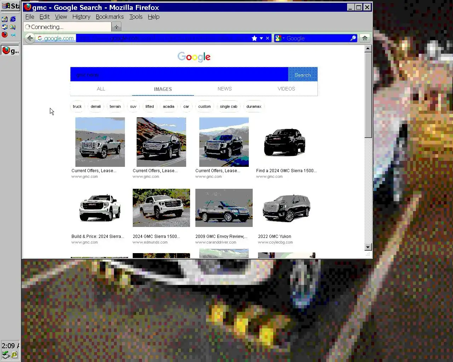Click the Google query input field
The image size is (453, 362).
point(179,75)
